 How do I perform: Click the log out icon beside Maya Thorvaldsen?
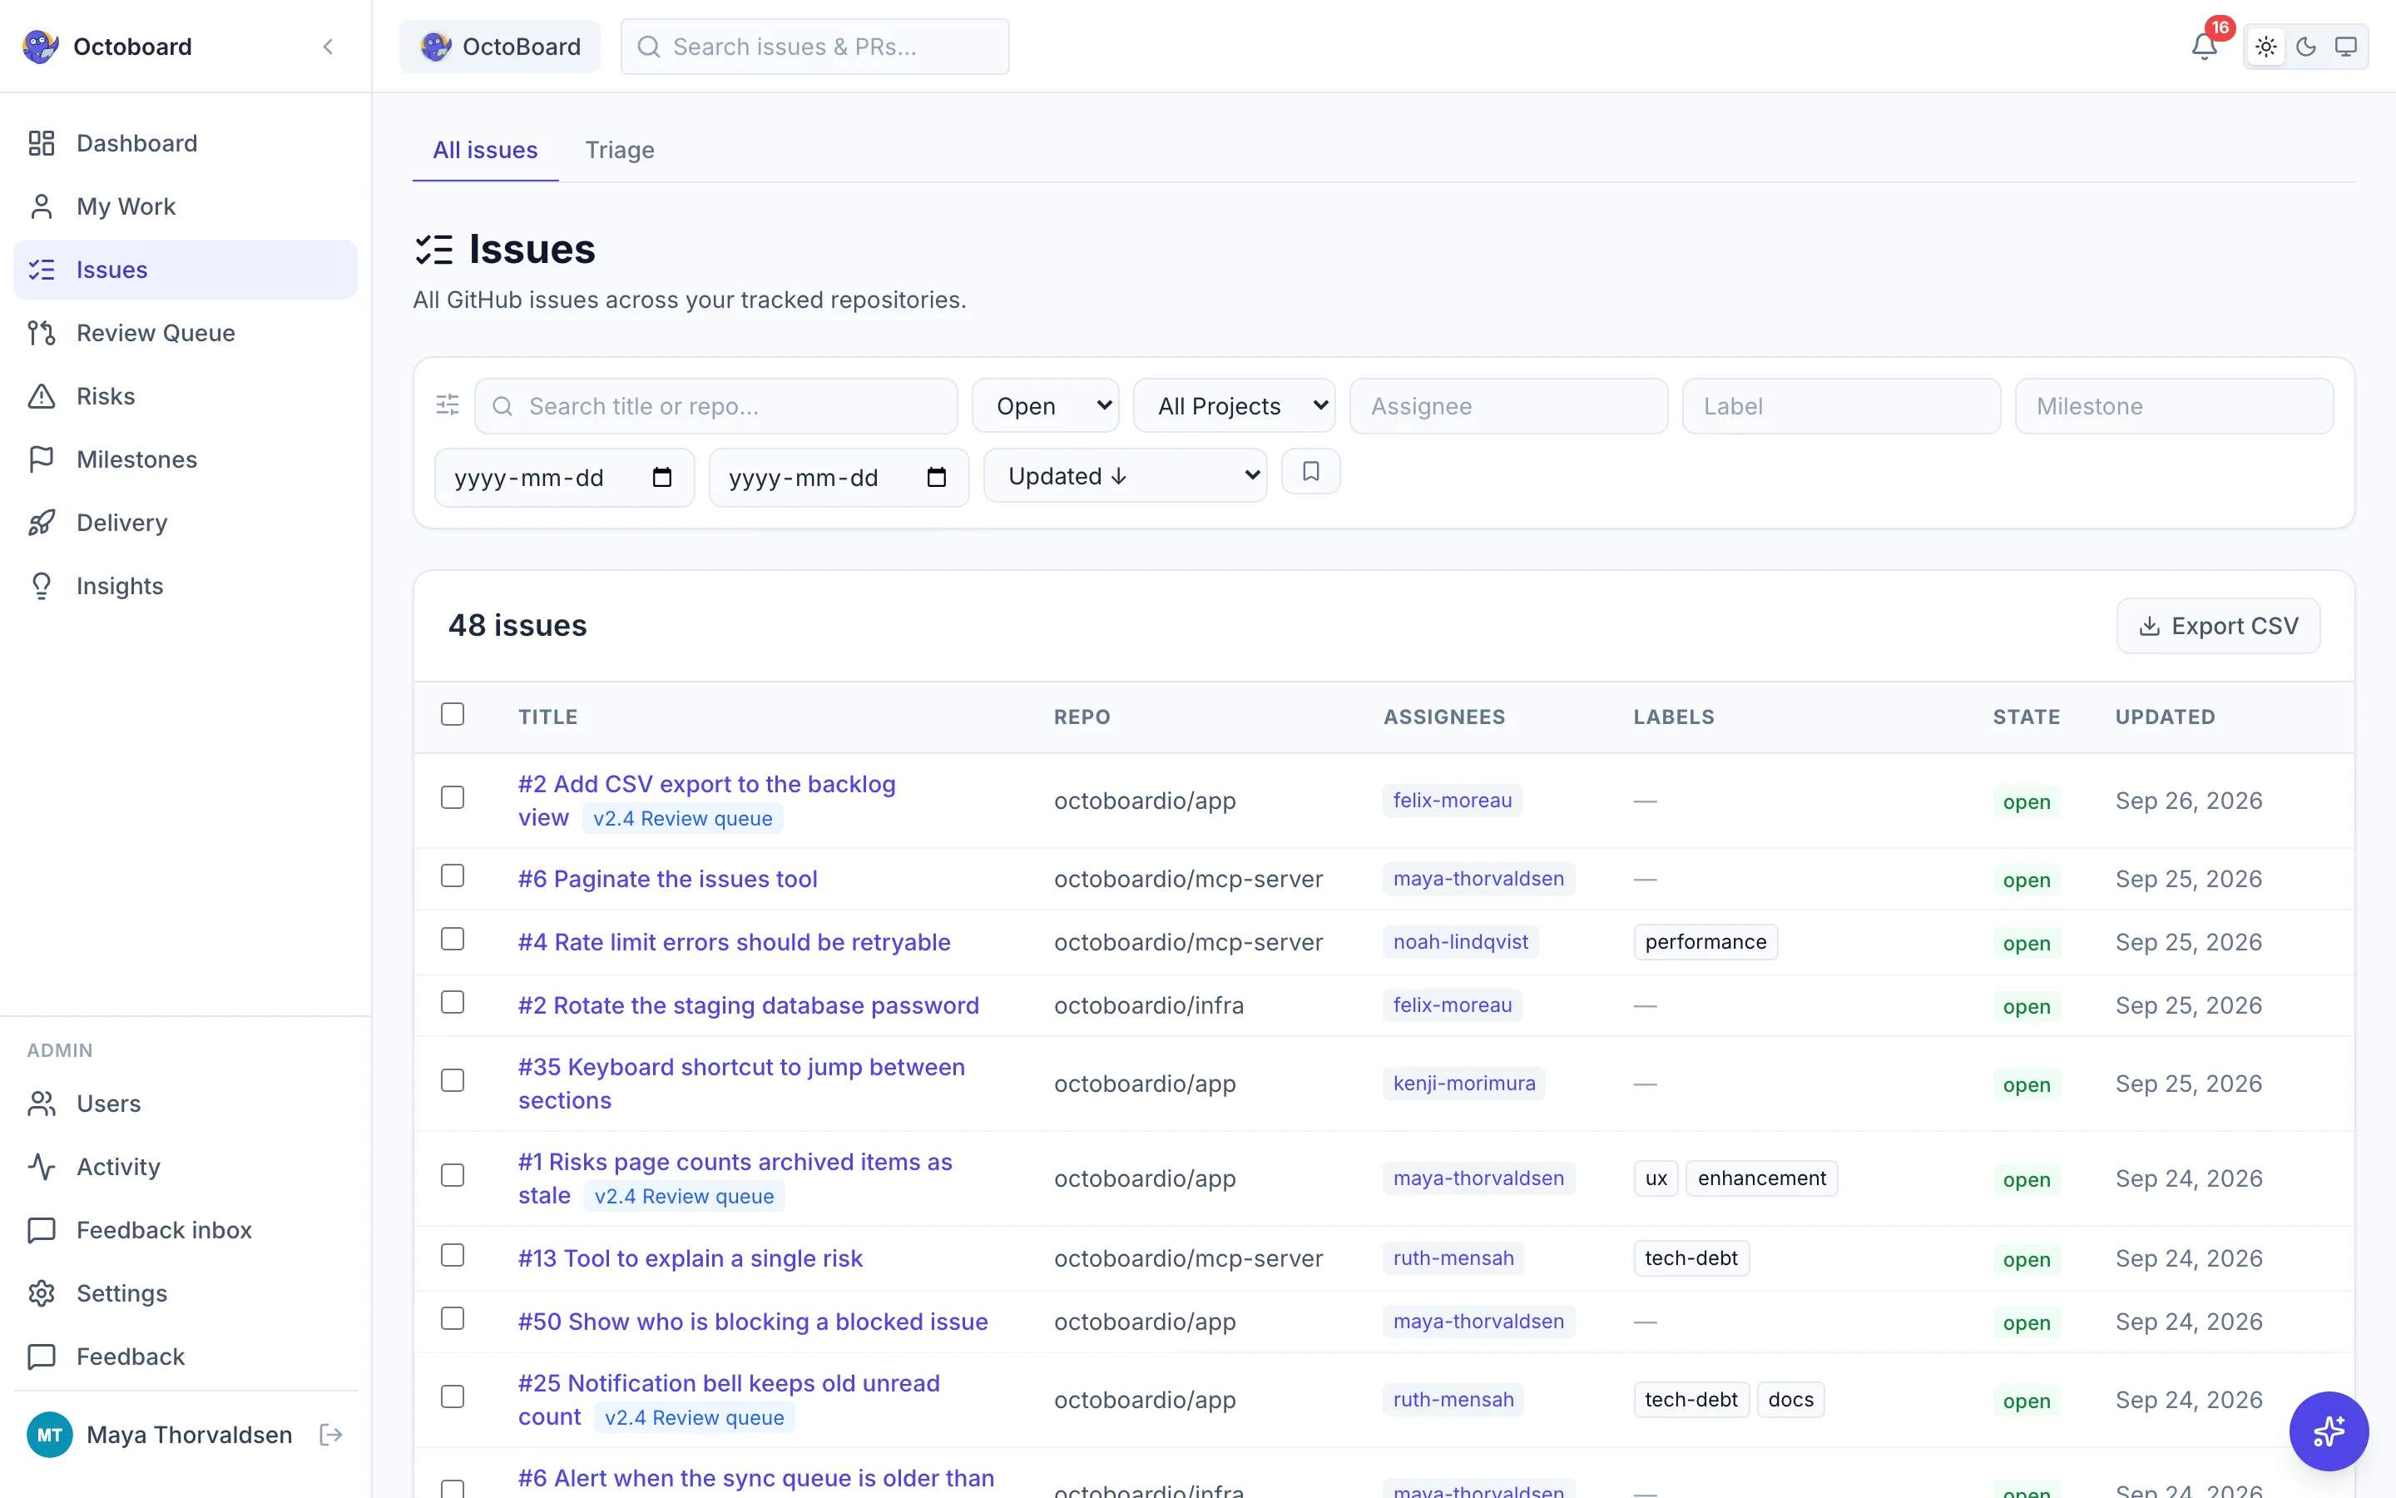tap(330, 1435)
